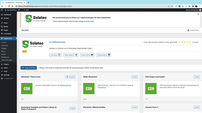Screen dimensions: 202x113
Task: Click the Installing button for Elementor Theme Core
Action: [x=70, y=77]
